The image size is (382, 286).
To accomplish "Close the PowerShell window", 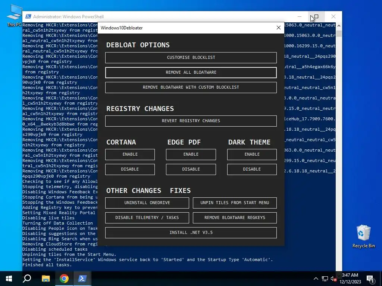I will pyautogui.click(x=333, y=16).
